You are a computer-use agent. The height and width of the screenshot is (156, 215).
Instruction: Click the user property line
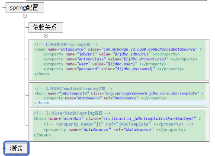click(105, 64)
